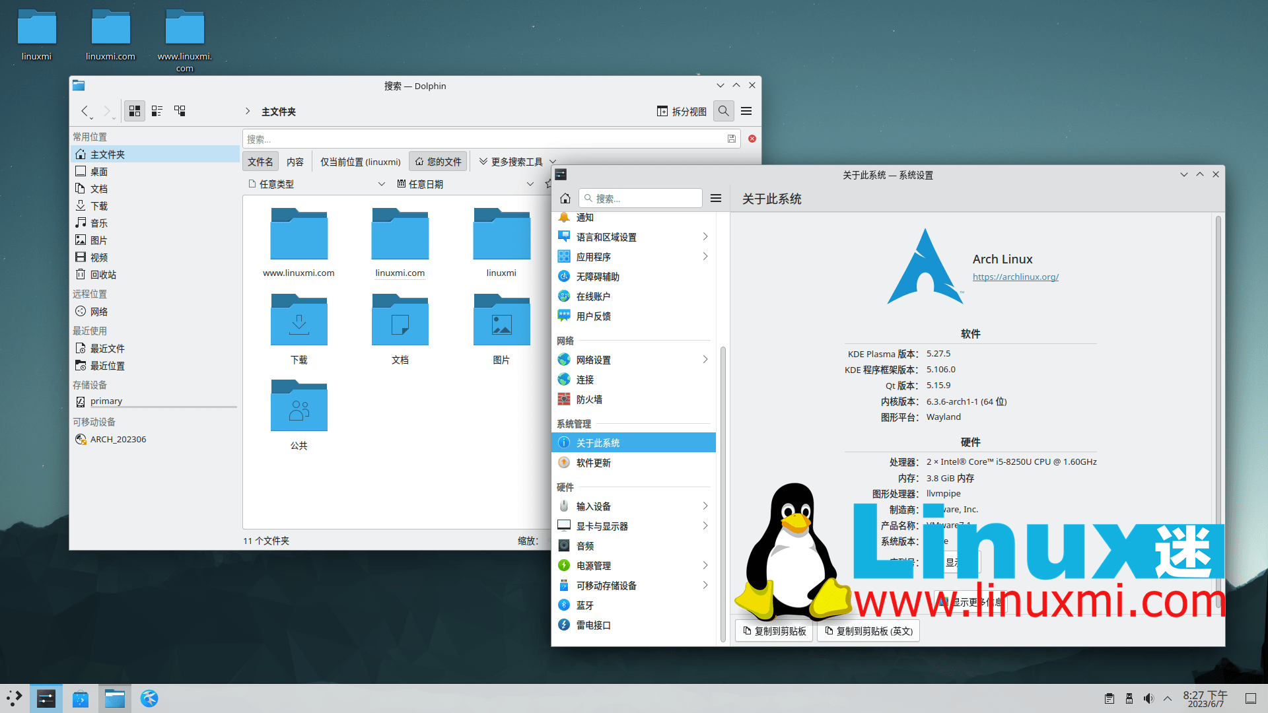Toggle search by file name
Screen dimensions: 1268x713
260,162
